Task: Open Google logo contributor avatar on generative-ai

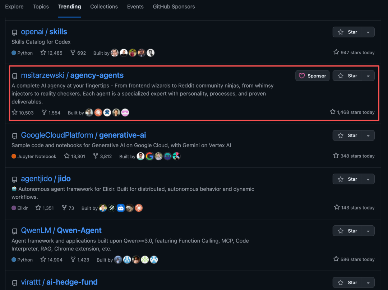Action: 149,156
